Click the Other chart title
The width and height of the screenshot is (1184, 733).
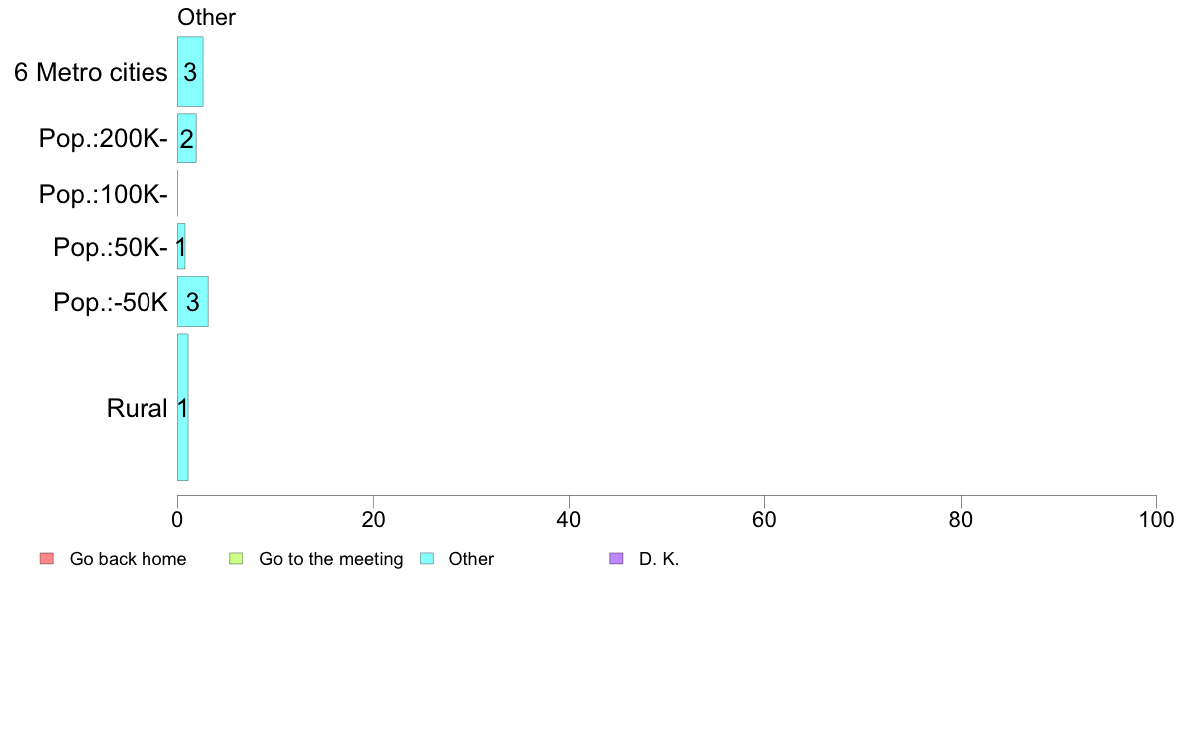tap(206, 17)
